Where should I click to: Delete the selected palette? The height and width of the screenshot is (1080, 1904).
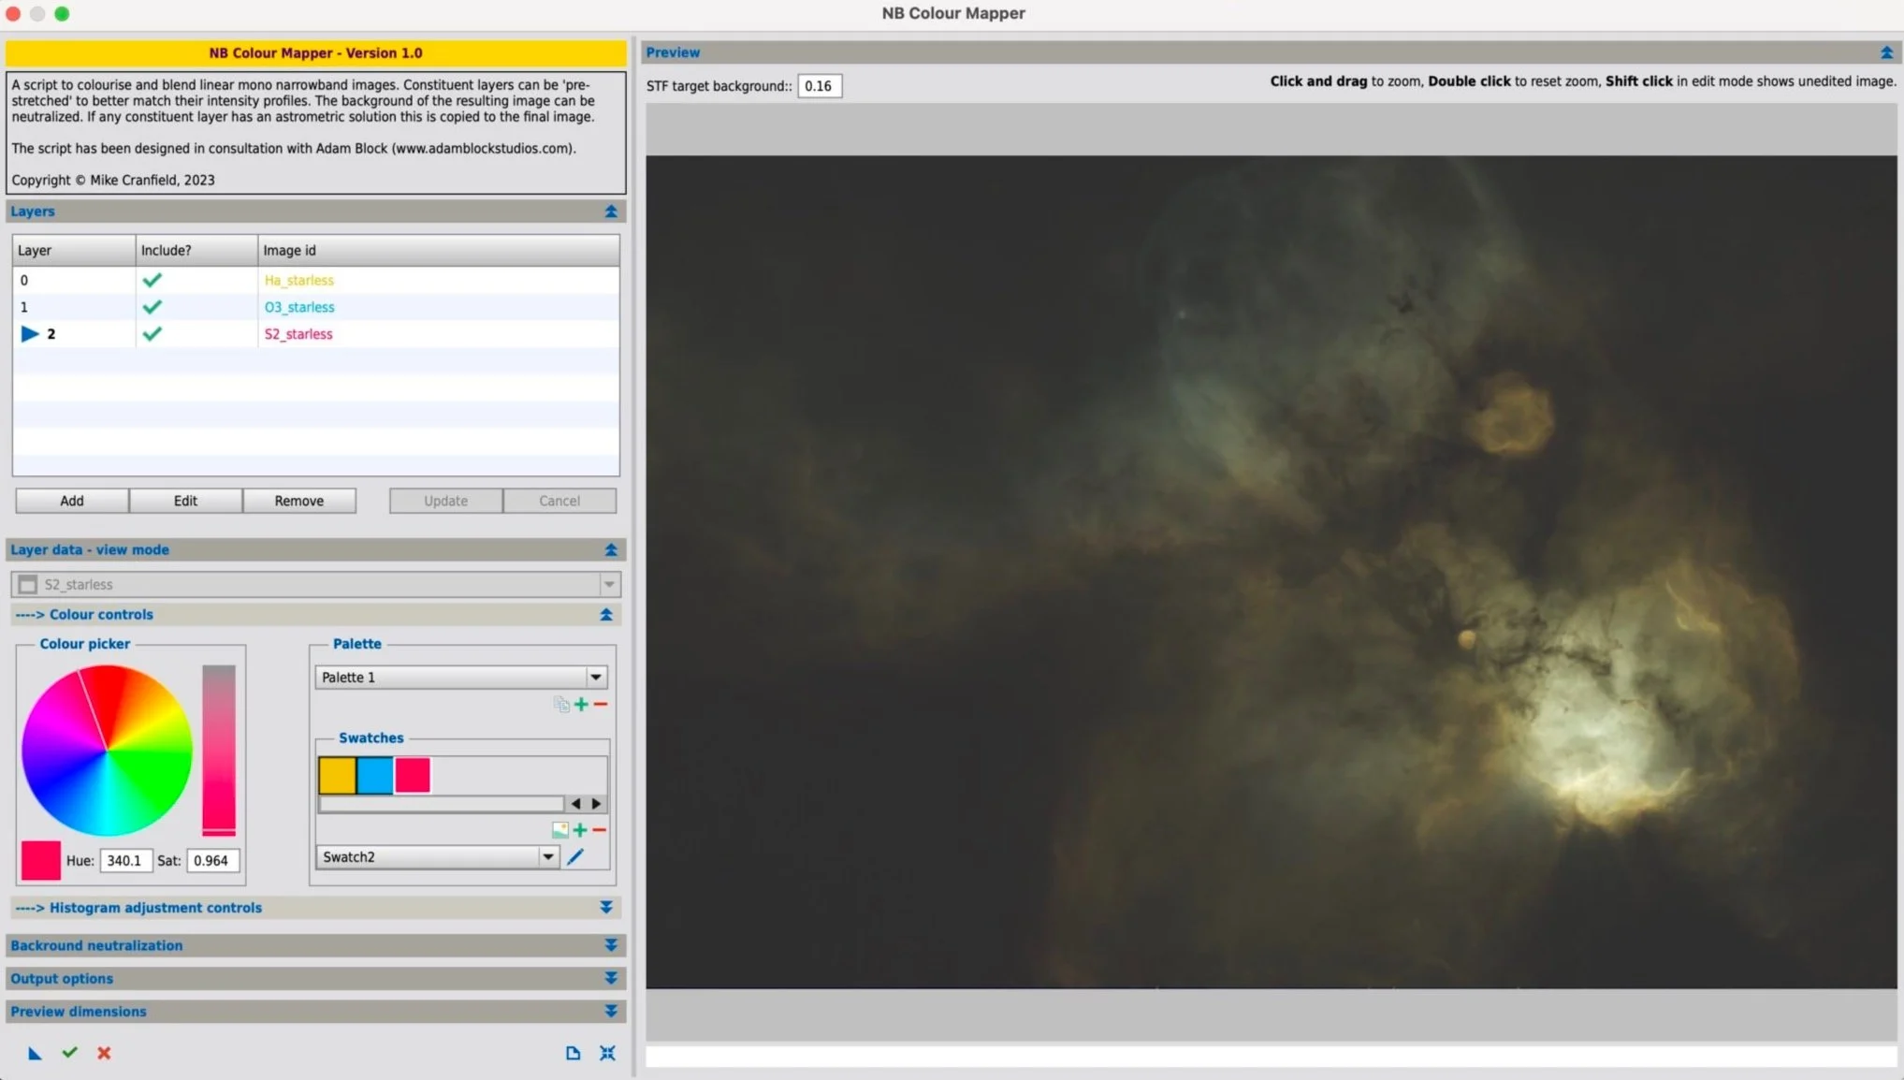click(600, 705)
